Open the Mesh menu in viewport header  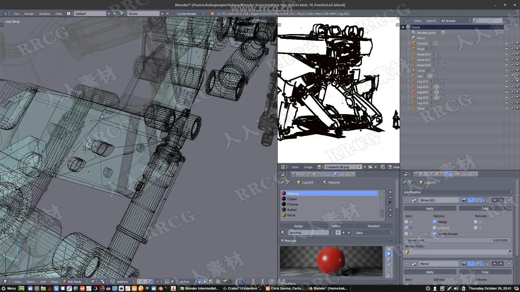click(54, 282)
